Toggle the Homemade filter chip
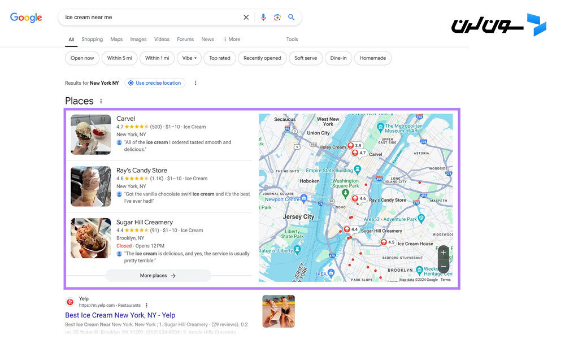 [x=372, y=58]
